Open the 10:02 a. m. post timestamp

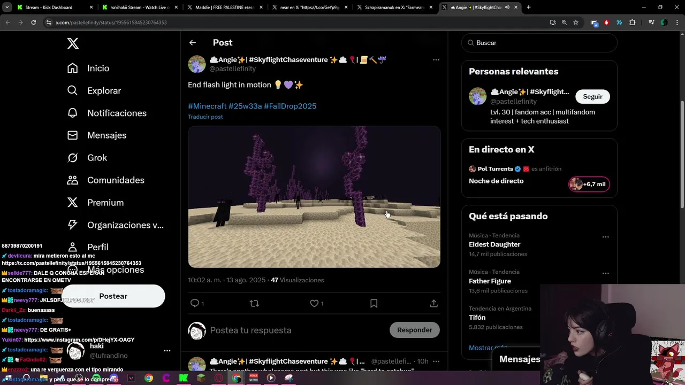[x=226, y=280]
